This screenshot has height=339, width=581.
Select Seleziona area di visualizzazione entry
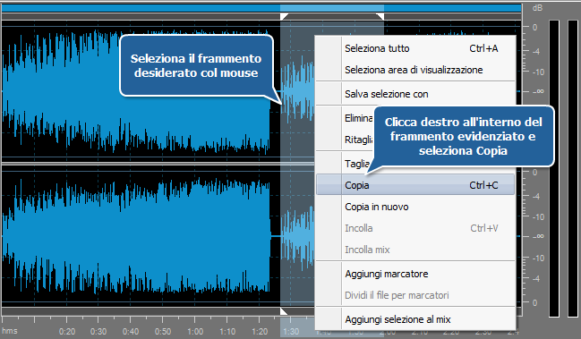[x=415, y=70]
